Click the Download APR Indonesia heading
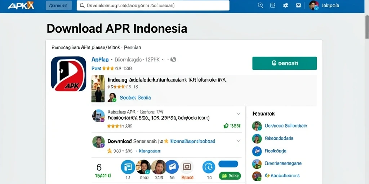 (x=117, y=29)
